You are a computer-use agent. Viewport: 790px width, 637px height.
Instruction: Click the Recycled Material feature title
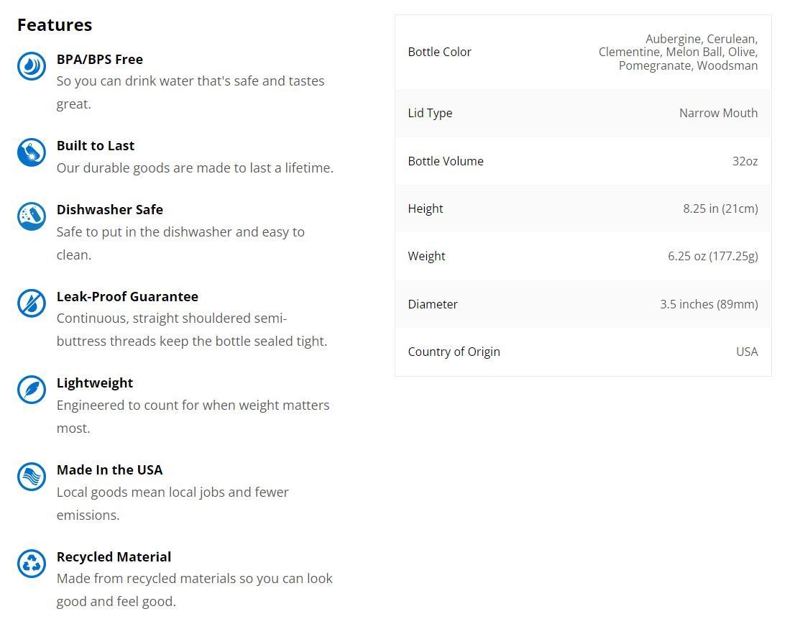(x=114, y=557)
